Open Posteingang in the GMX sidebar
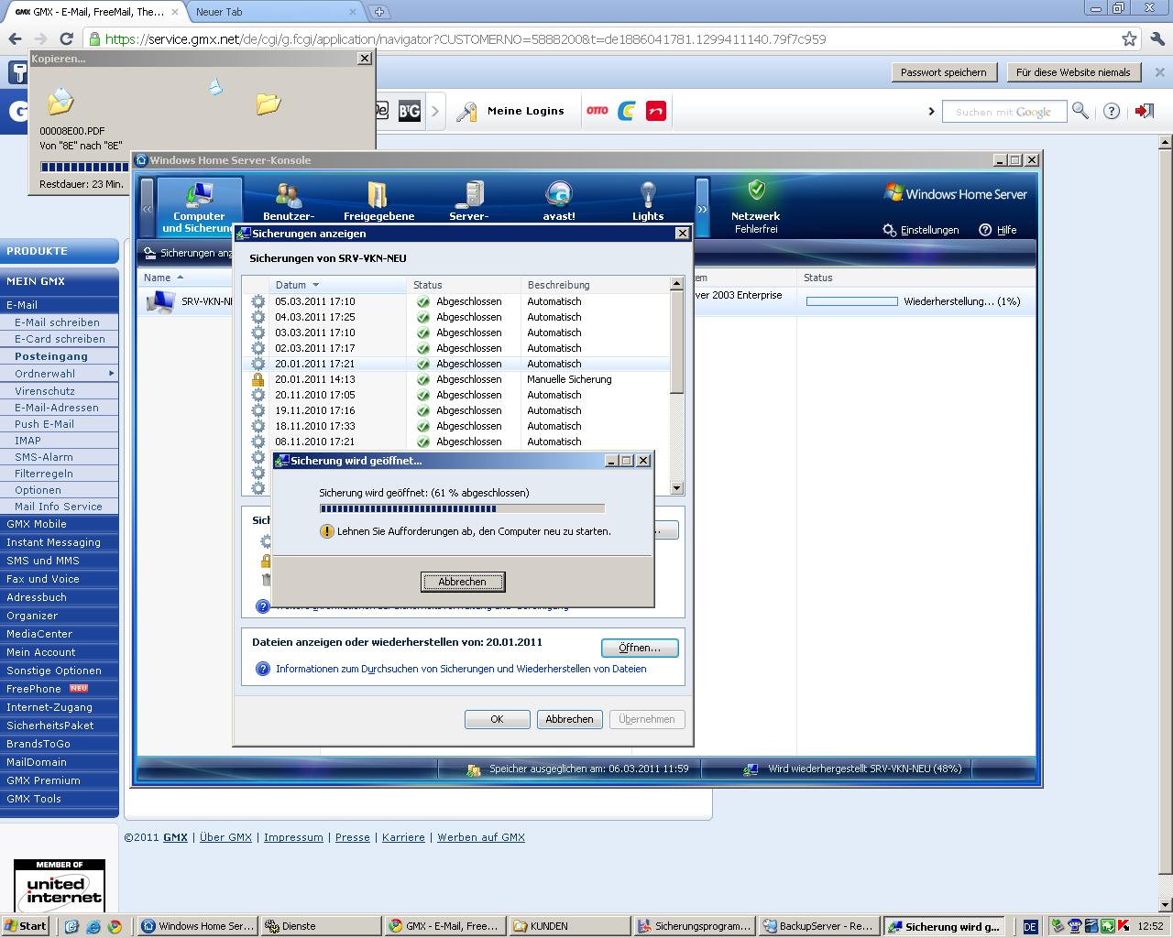The image size is (1173, 938). (51, 356)
